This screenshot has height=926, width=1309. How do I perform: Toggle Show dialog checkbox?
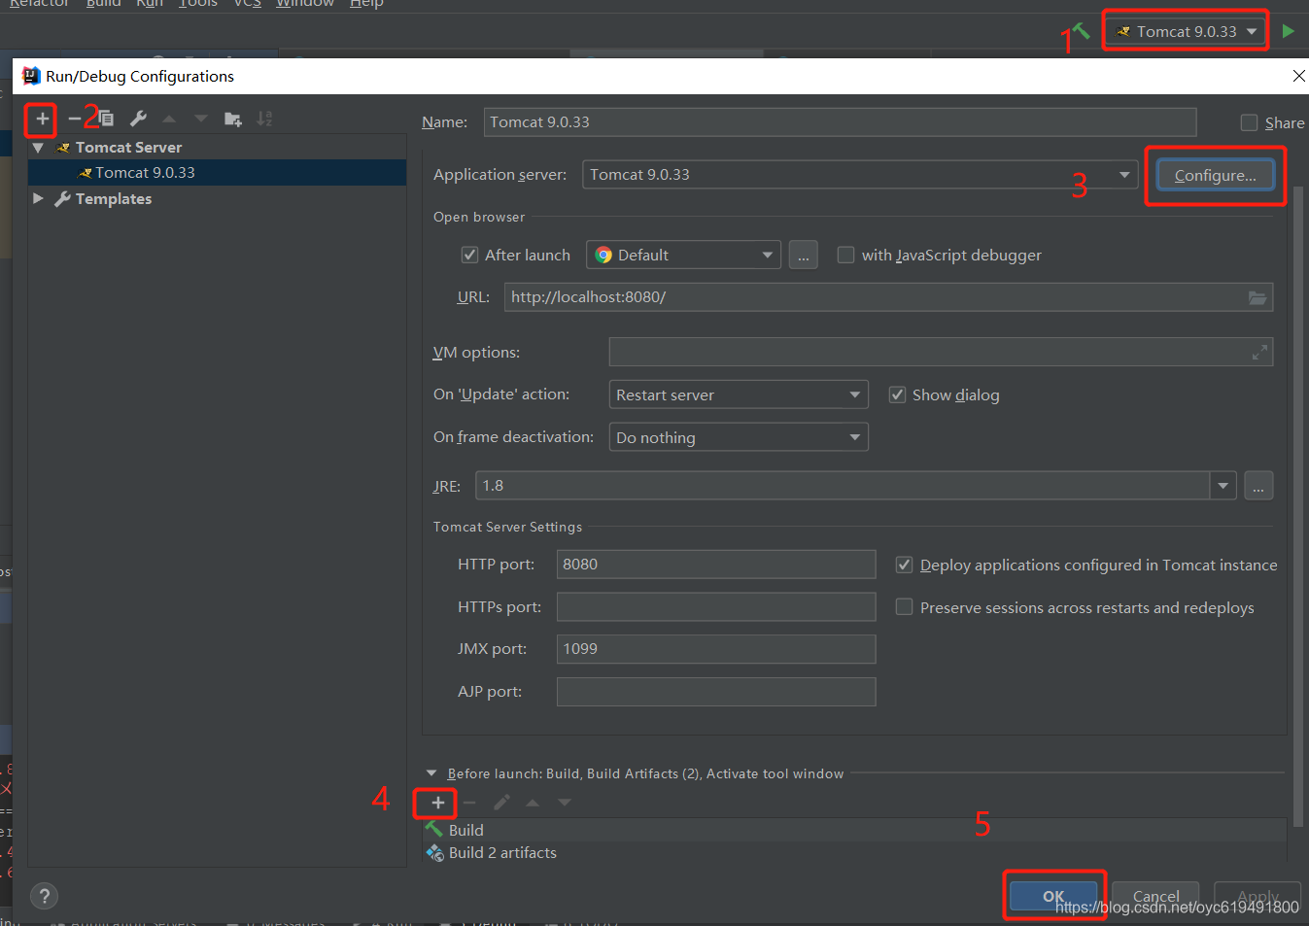point(898,394)
